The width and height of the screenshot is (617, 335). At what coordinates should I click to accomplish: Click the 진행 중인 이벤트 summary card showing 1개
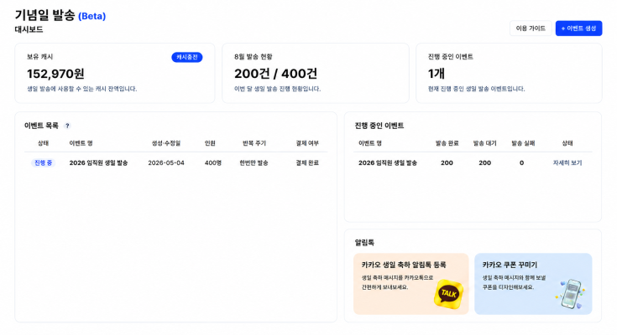coord(509,73)
